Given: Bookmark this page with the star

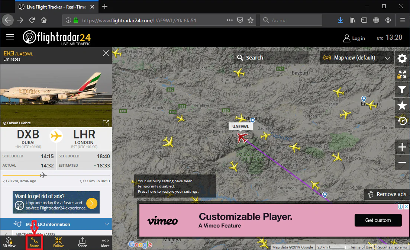Looking at the screenshot, I should (x=251, y=20).
